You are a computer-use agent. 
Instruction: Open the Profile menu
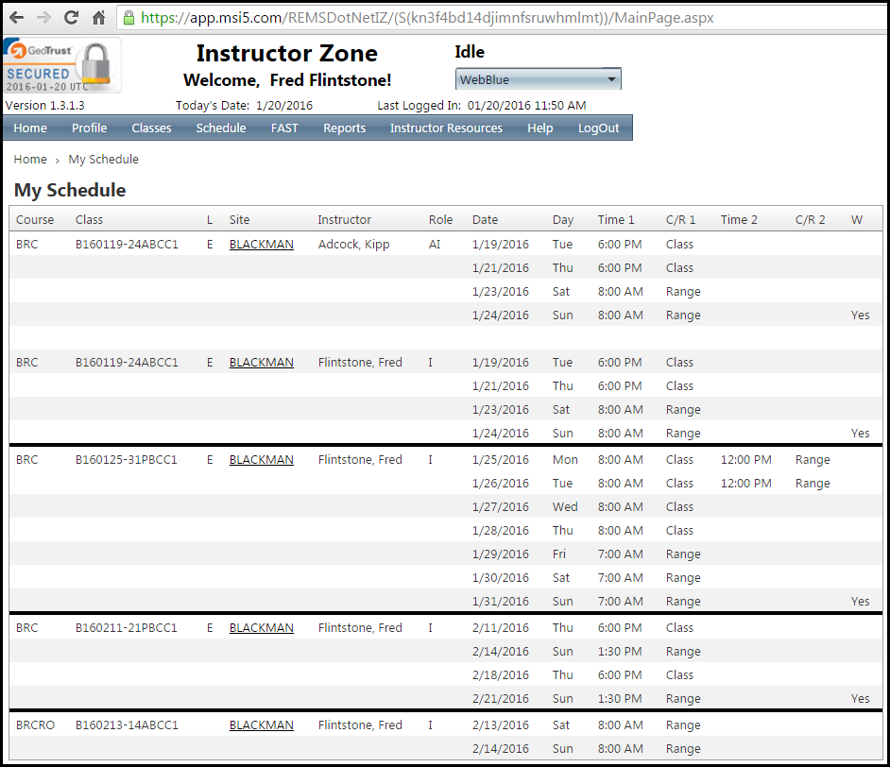(x=89, y=128)
